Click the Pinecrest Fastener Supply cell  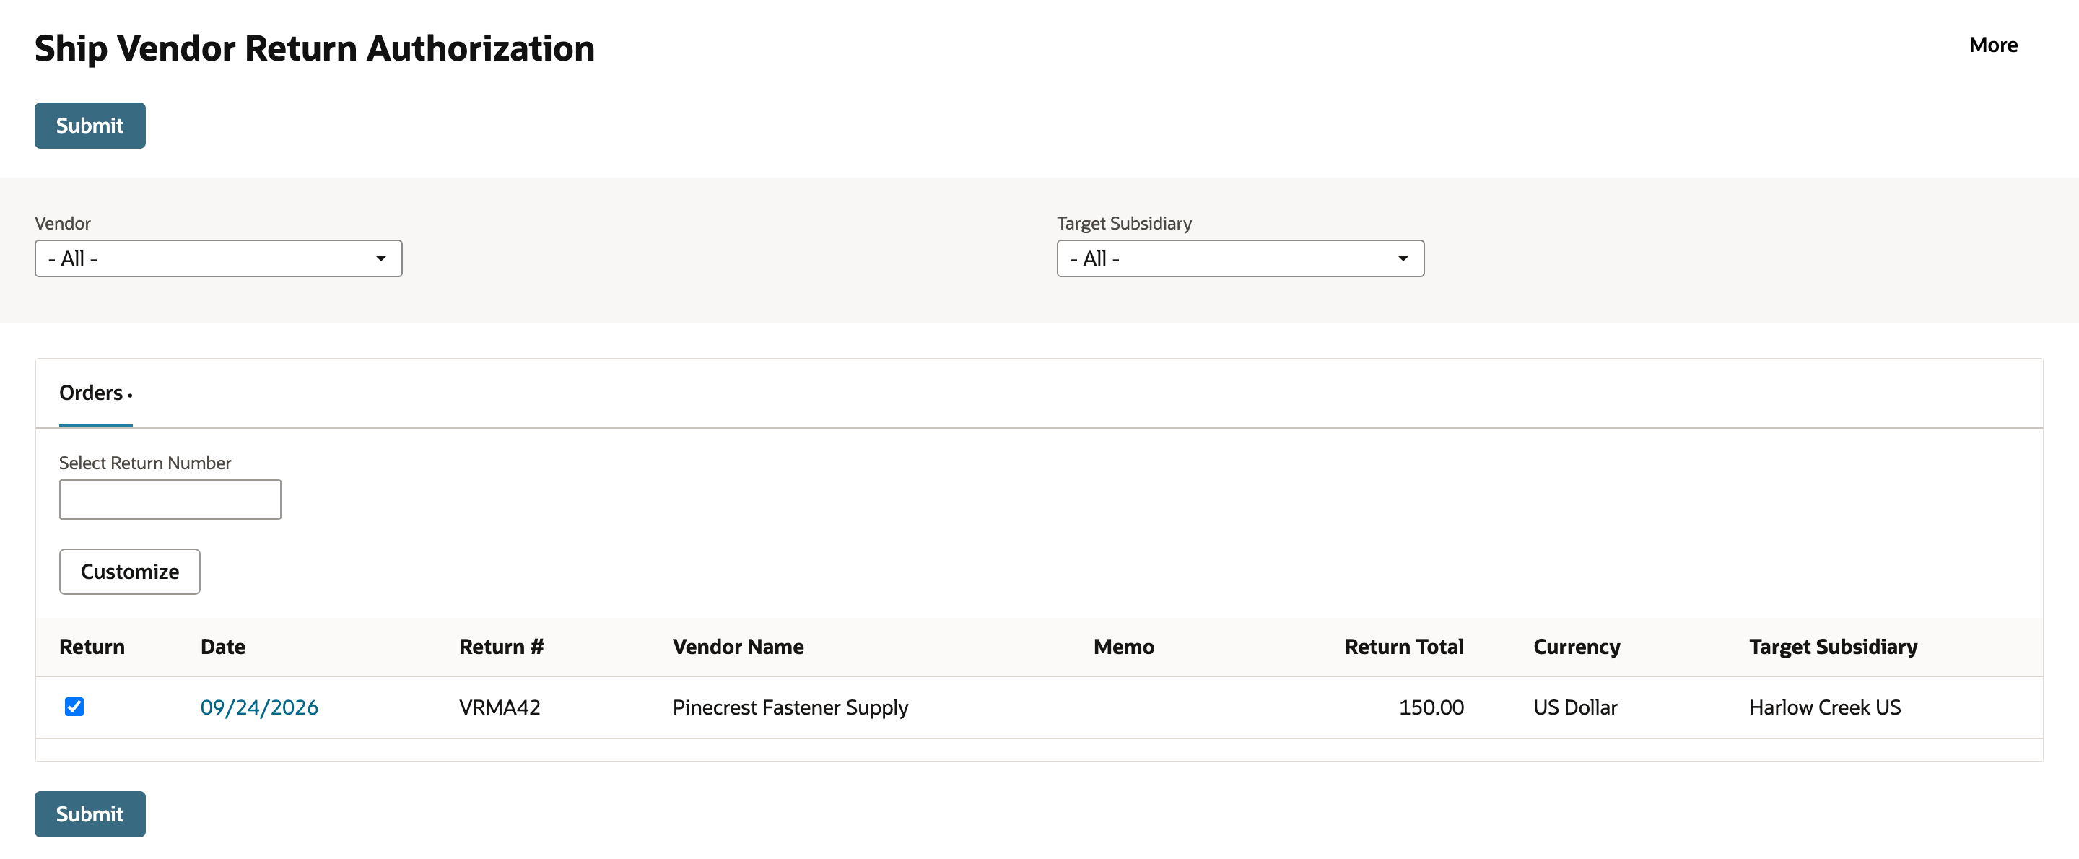point(790,707)
